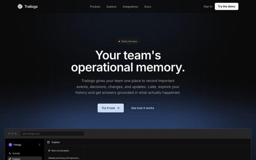Open the Weekly summary of important conversation
This screenshot has height=160, width=256.
click(x=64, y=158)
